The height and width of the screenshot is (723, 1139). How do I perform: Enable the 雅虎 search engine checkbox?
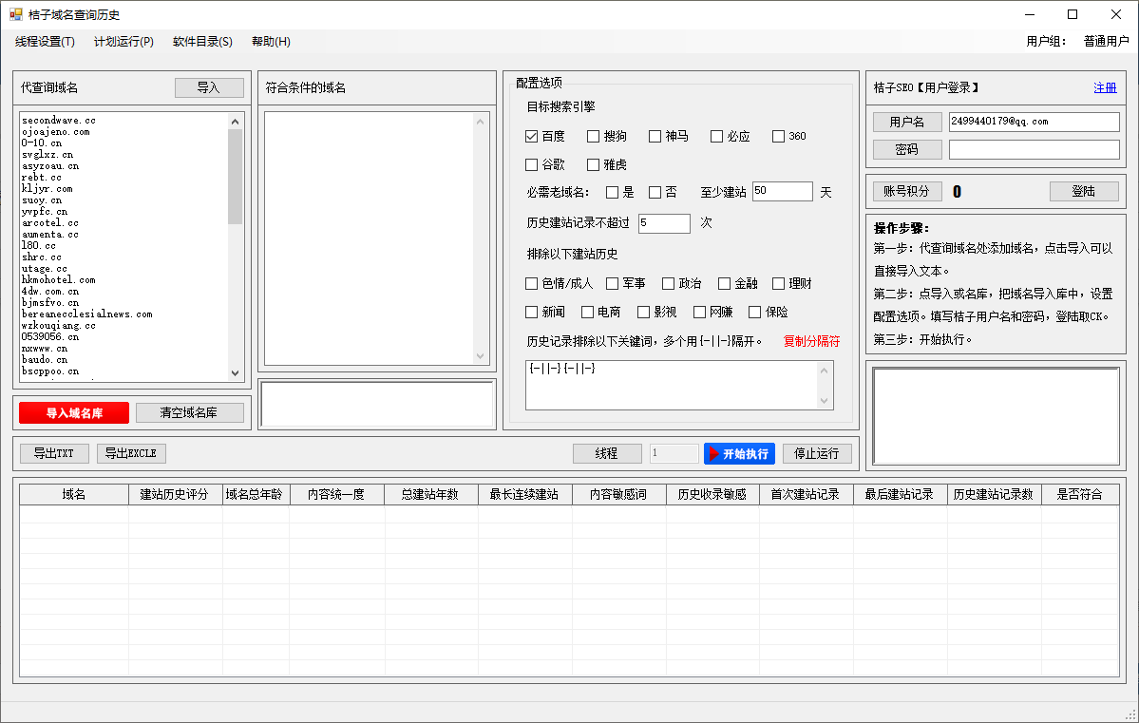coord(594,165)
